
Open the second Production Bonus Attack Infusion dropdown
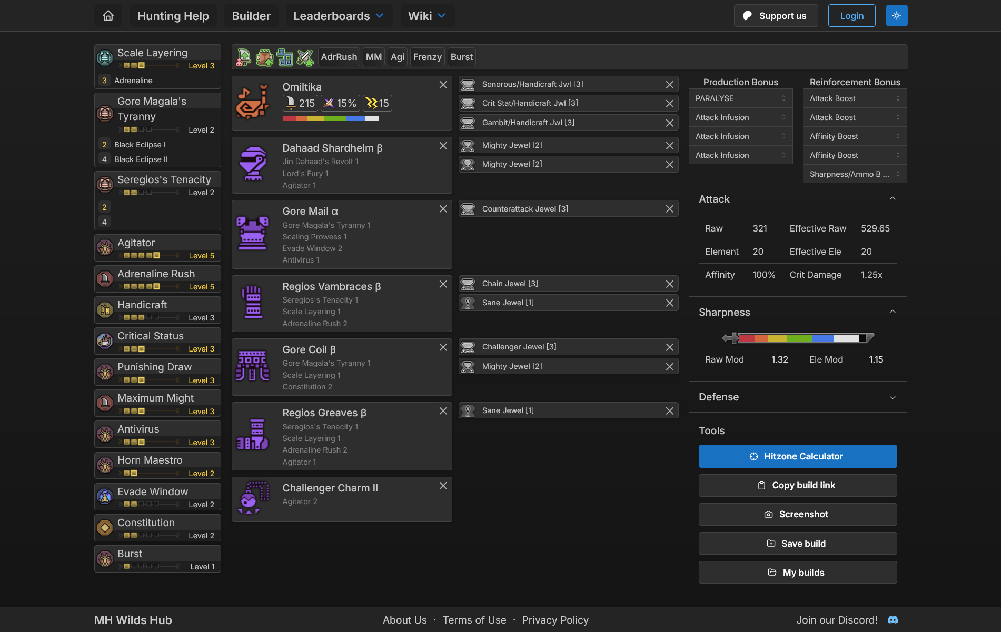pos(740,136)
